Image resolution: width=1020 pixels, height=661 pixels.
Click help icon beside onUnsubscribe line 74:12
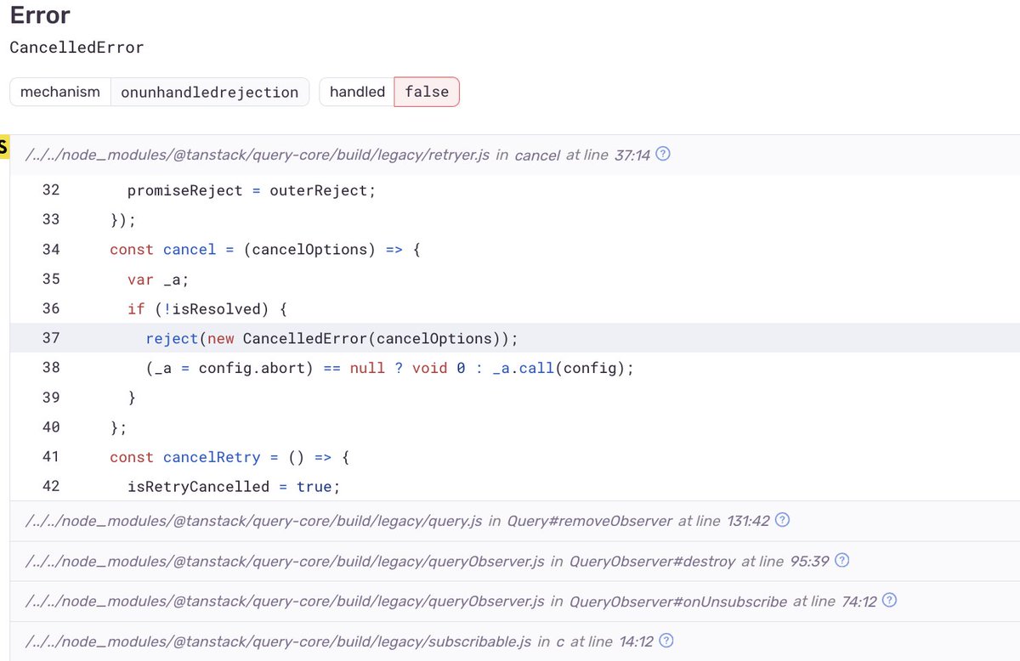(890, 601)
